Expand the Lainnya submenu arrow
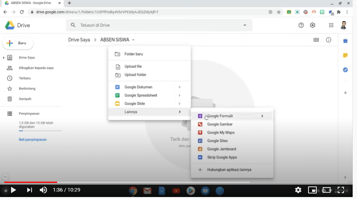Viewport: 357px width, 199px height. (x=179, y=112)
